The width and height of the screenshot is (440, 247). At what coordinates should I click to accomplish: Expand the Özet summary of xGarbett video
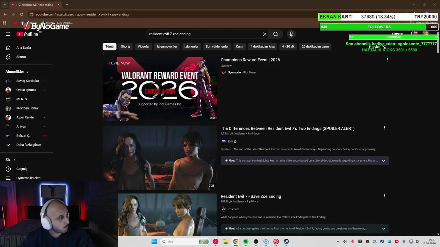(x=384, y=228)
